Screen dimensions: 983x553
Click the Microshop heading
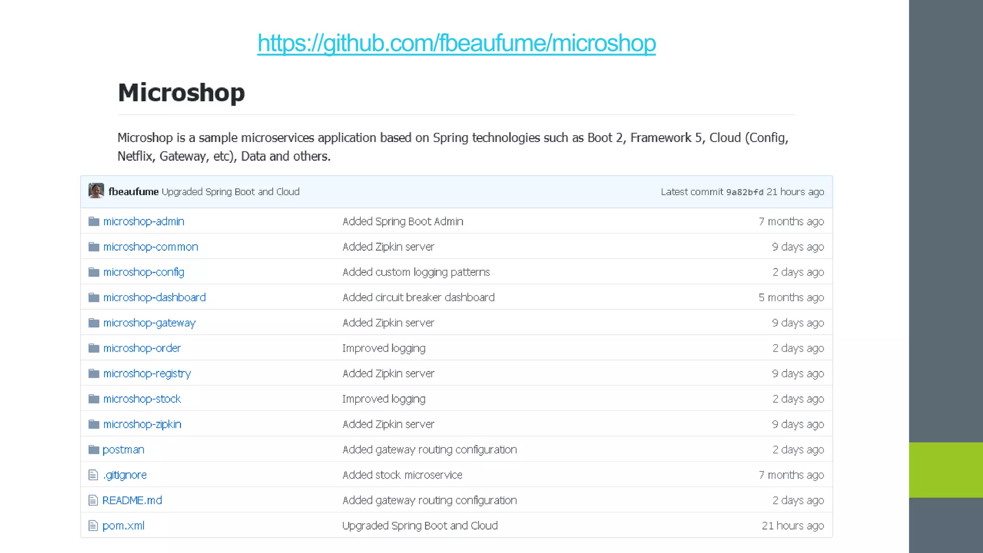point(181,93)
